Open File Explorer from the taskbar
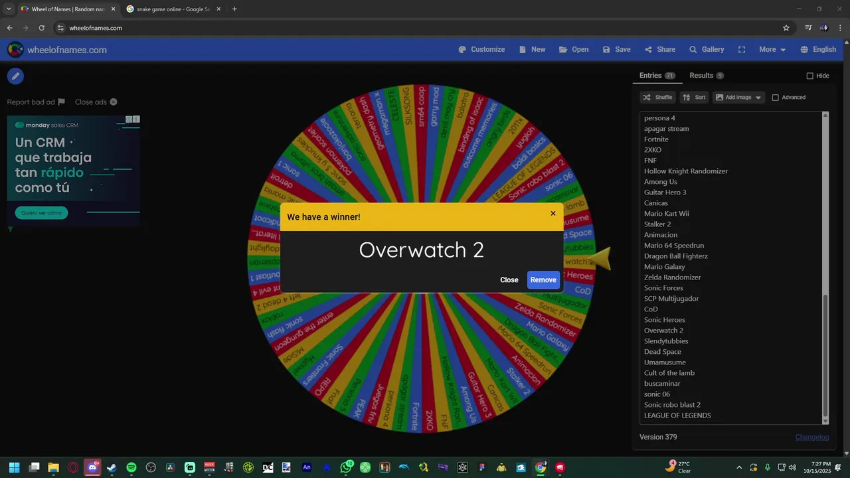Screen dimensions: 850x478 click(53, 467)
